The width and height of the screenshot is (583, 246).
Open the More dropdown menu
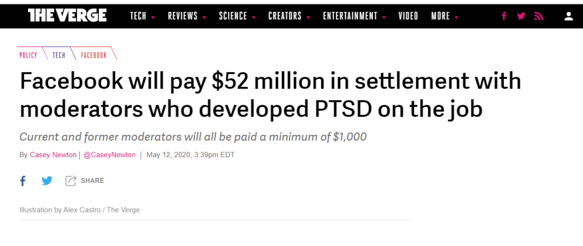445,16
